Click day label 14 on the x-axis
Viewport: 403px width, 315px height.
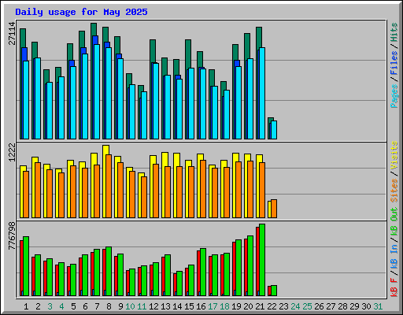pos(177,306)
